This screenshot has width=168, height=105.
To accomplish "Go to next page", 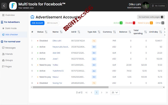I will pos(102,93).
